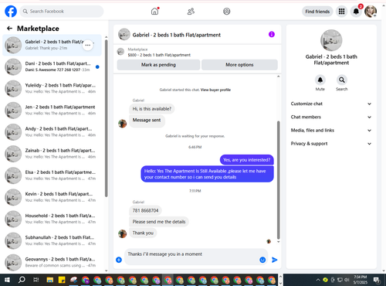Expand Customize chat section
The height and width of the screenshot is (286, 386).
[331, 104]
